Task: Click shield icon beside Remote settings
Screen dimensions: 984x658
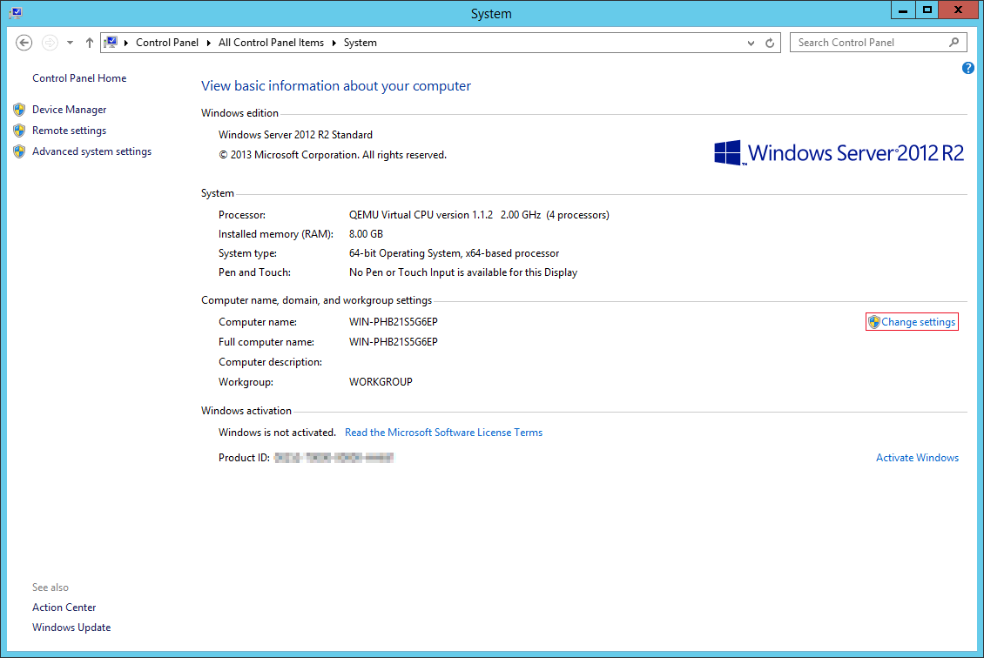Action: pos(19,131)
